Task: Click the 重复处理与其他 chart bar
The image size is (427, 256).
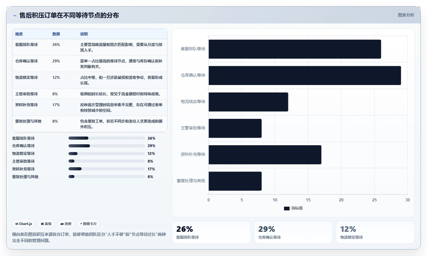Action: tap(235, 181)
